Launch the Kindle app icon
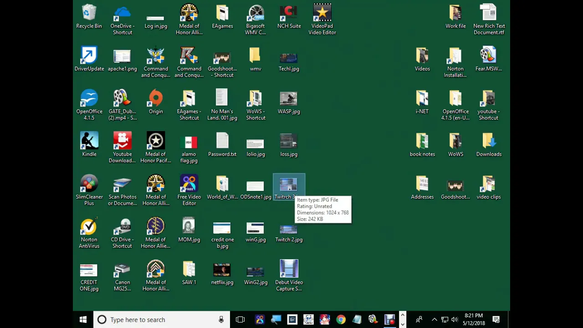Image resolution: width=583 pixels, height=328 pixels. click(89, 145)
